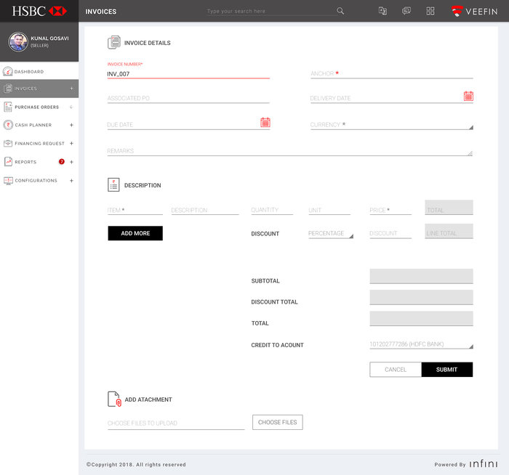Image resolution: width=509 pixels, height=475 pixels.
Task: Click the Invoice Number field
Action: click(188, 74)
